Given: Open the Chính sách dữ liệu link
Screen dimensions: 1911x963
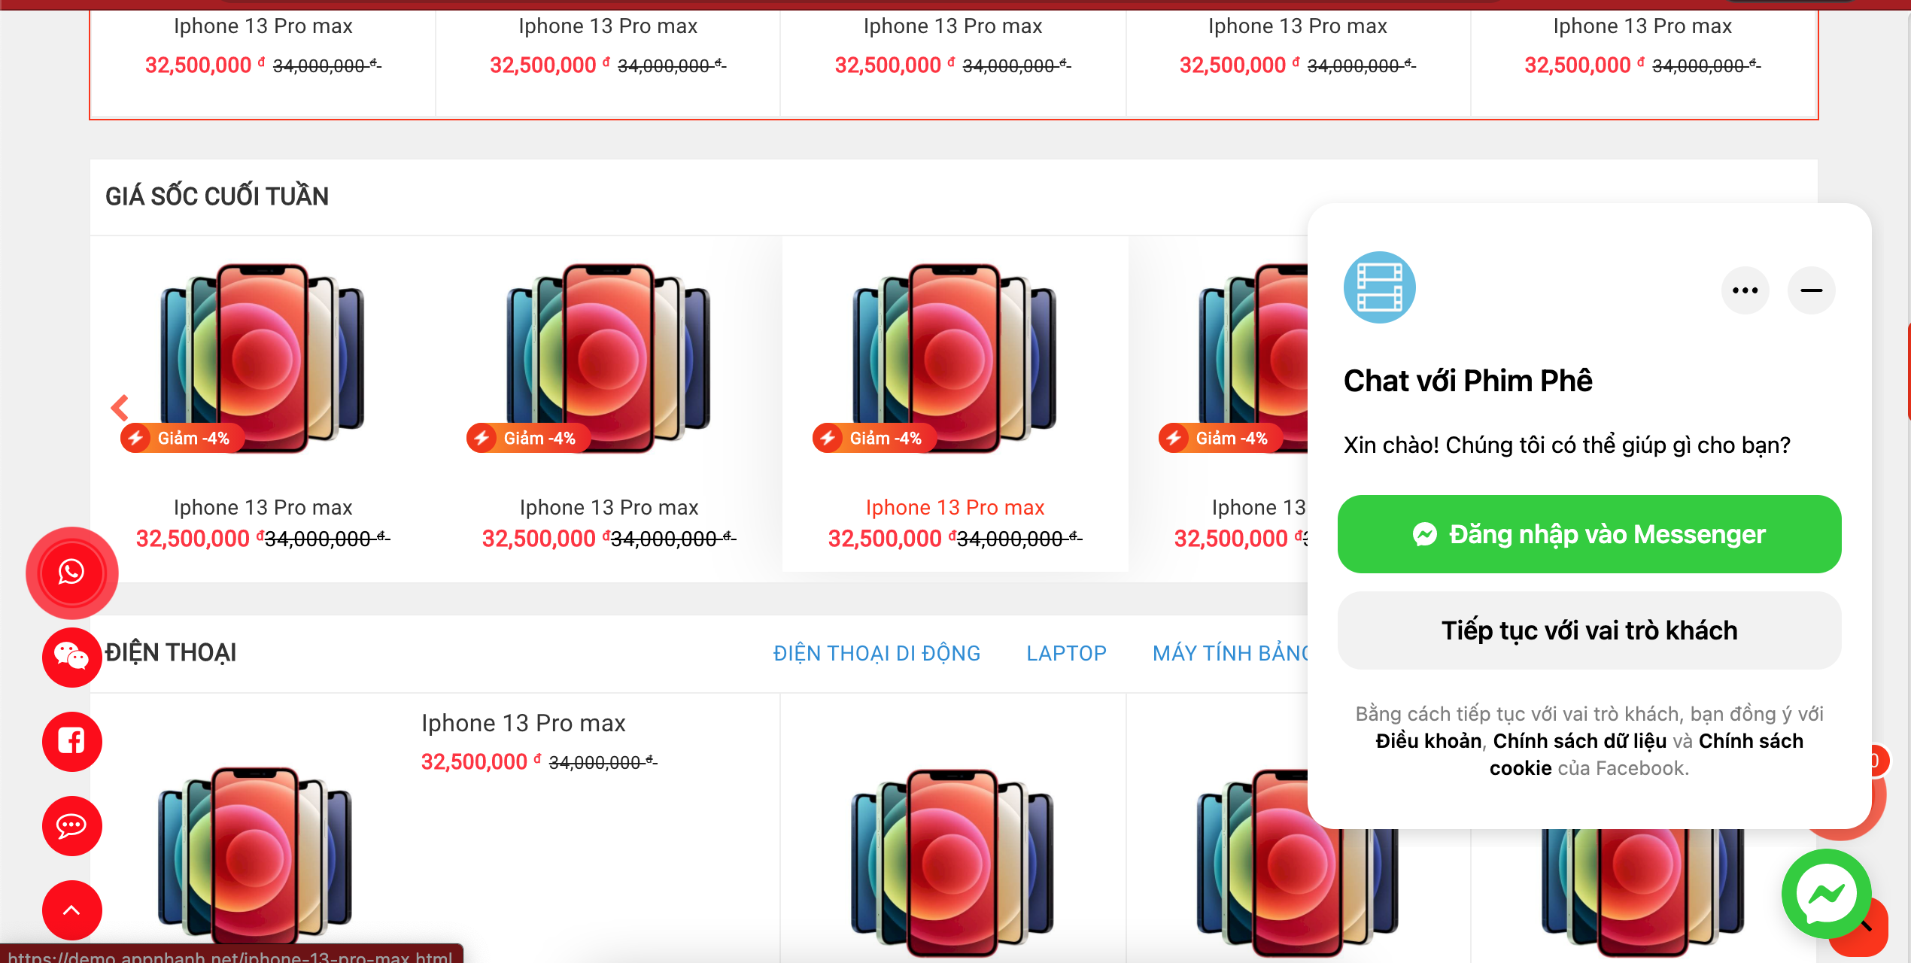Looking at the screenshot, I should (x=1579, y=741).
